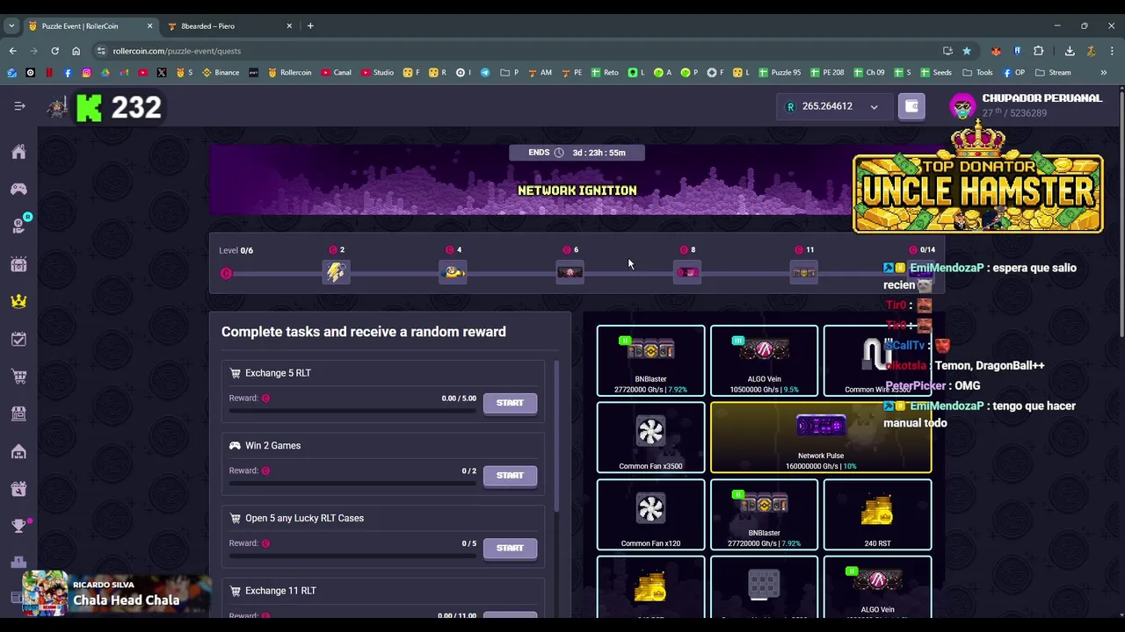
Task: Click the Chupador Peruanal profile avatar
Action: tap(962, 106)
